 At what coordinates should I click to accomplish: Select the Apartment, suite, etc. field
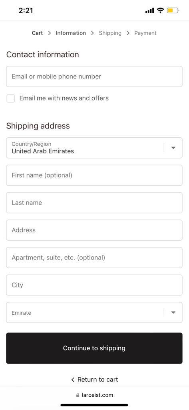click(x=94, y=257)
